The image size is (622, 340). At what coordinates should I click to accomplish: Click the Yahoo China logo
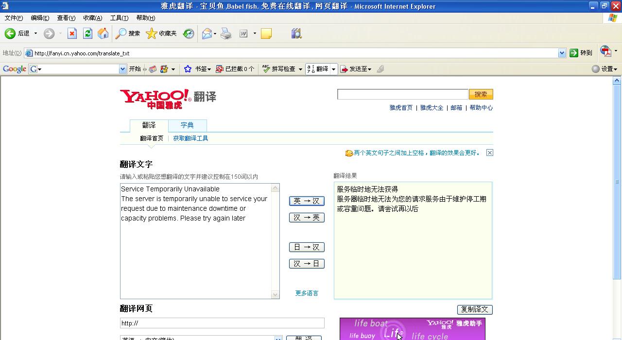(x=155, y=99)
